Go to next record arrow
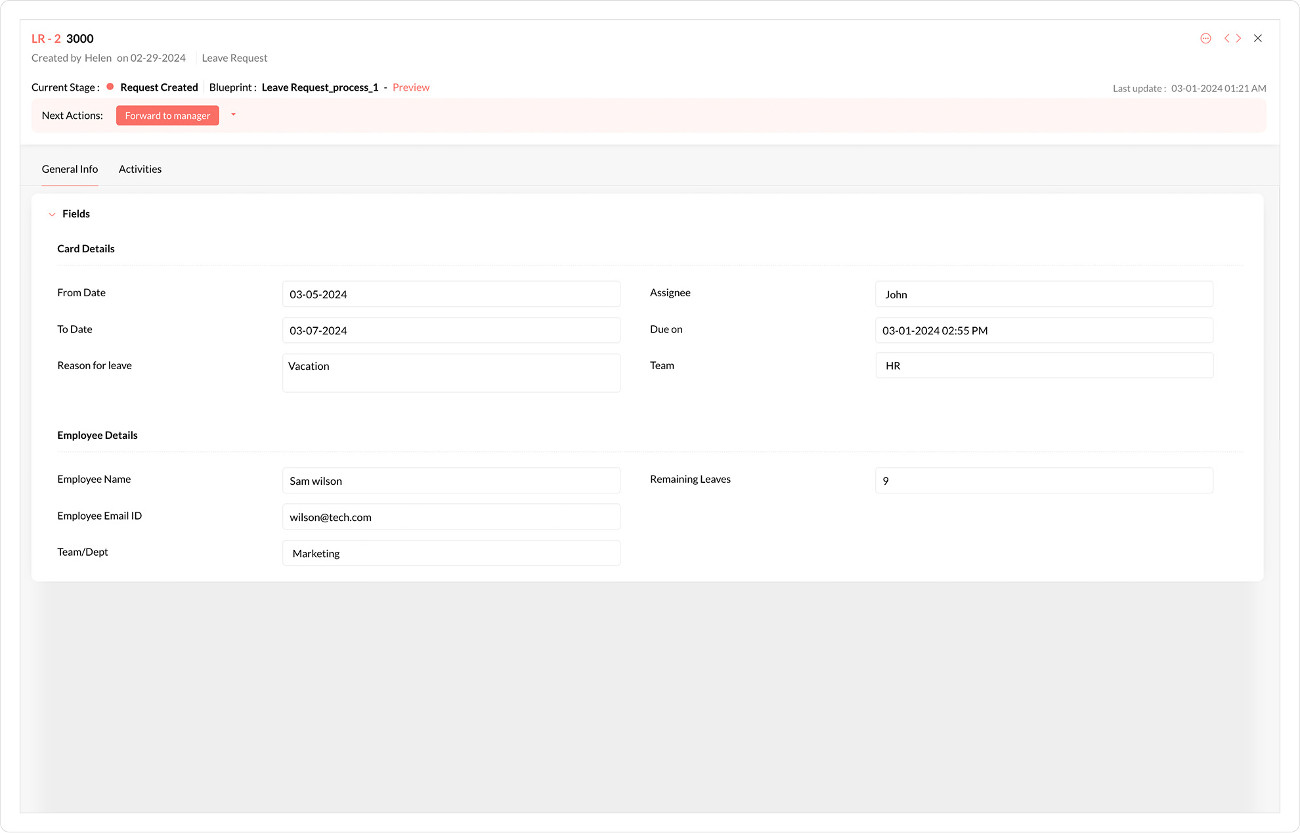Screen dimensions: 1300x833 [1239, 38]
